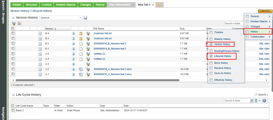
Task: Open the General view dropdown for Version History
Action: (x=80, y=18)
